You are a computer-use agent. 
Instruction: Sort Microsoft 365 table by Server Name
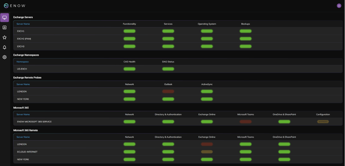coord(23,114)
